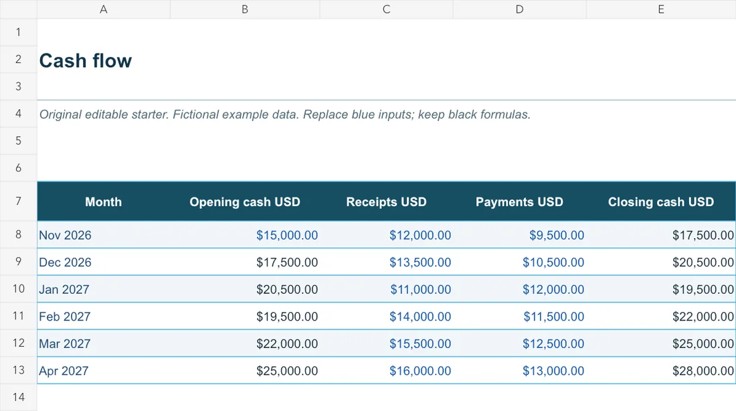Select Jan 2027 closing cash $19,500.00
The image size is (736, 411).
[x=661, y=289]
